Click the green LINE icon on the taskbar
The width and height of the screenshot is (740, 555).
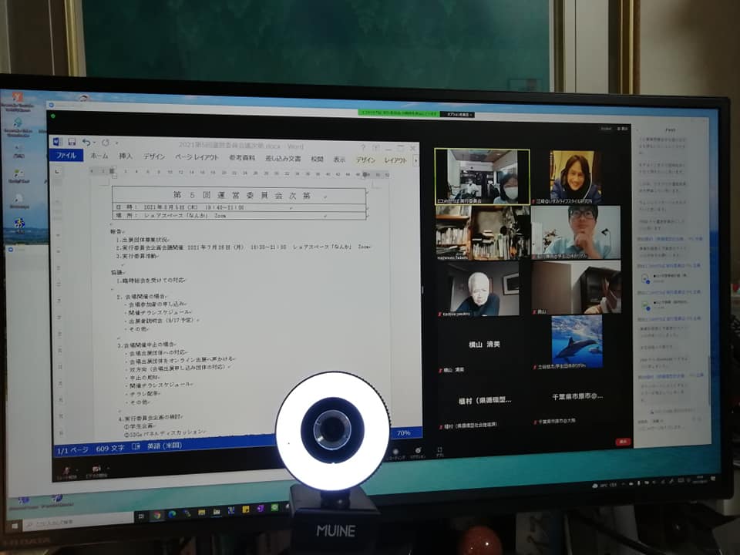pos(274,508)
